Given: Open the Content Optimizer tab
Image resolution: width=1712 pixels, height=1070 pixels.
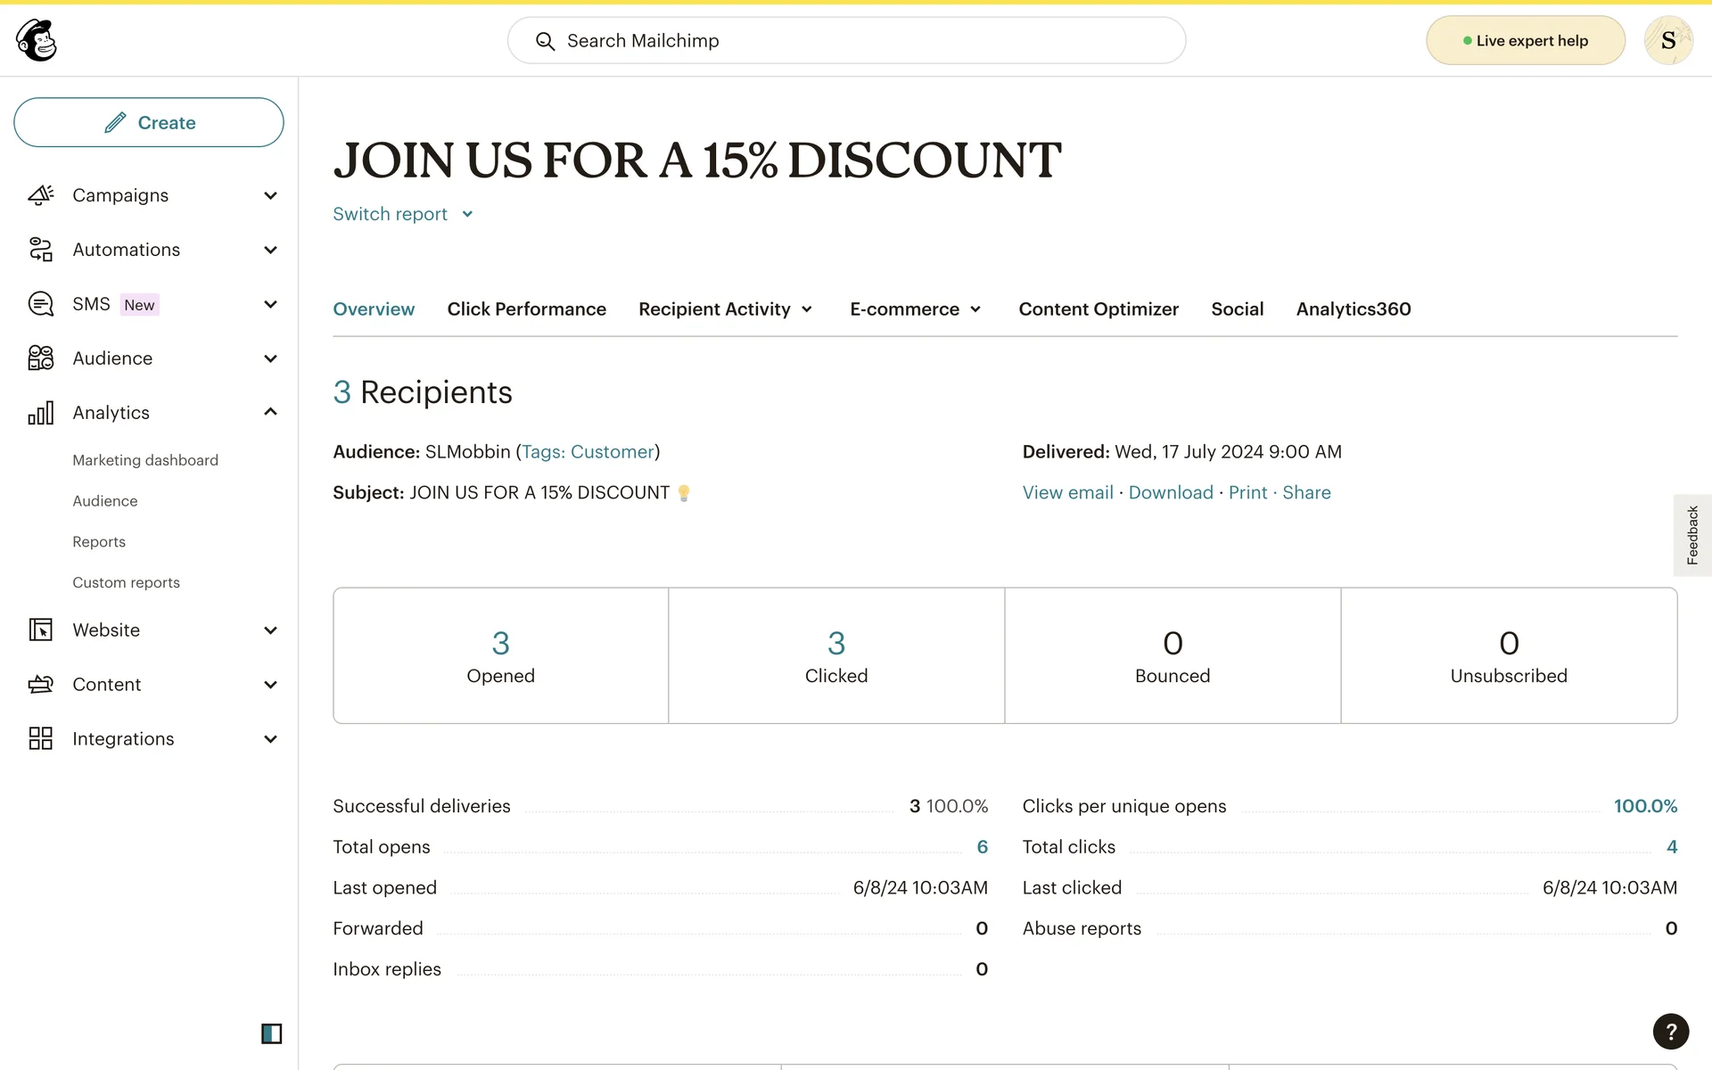Looking at the screenshot, I should pyautogui.click(x=1098, y=309).
